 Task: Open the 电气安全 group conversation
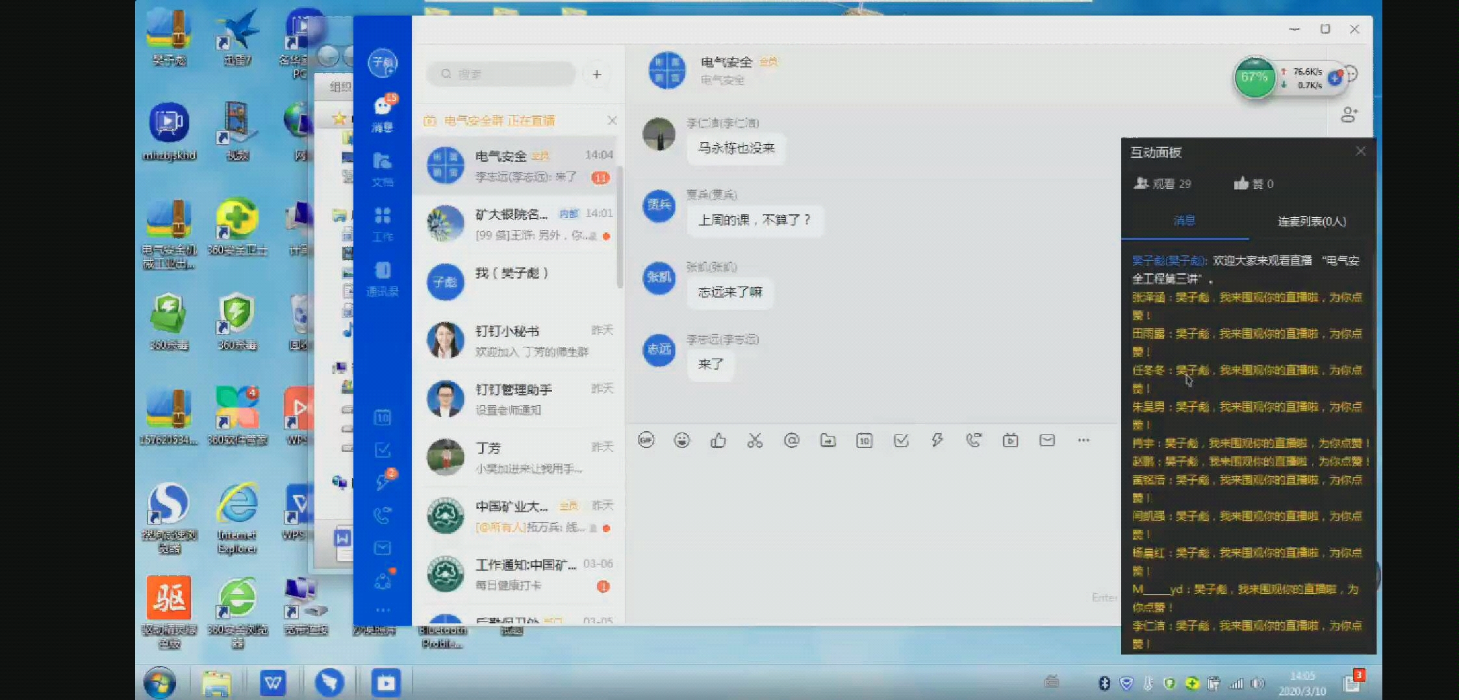pyautogui.click(x=514, y=166)
